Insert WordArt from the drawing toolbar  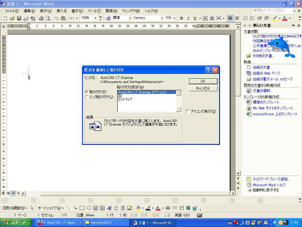click(109, 208)
